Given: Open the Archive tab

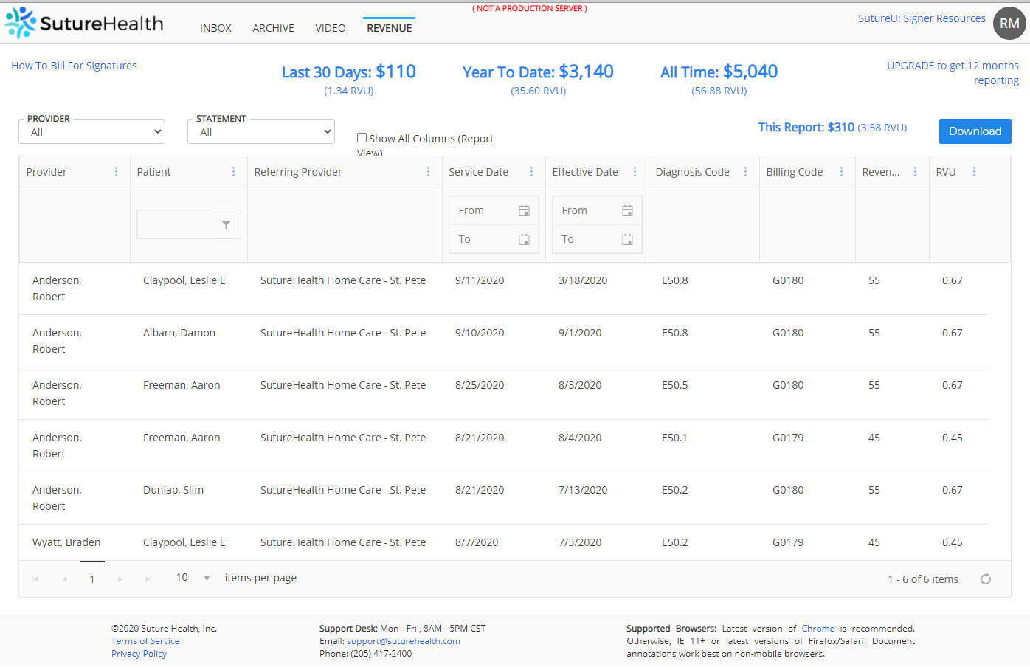Looking at the screenshot, I should click(x=273, y=28).
